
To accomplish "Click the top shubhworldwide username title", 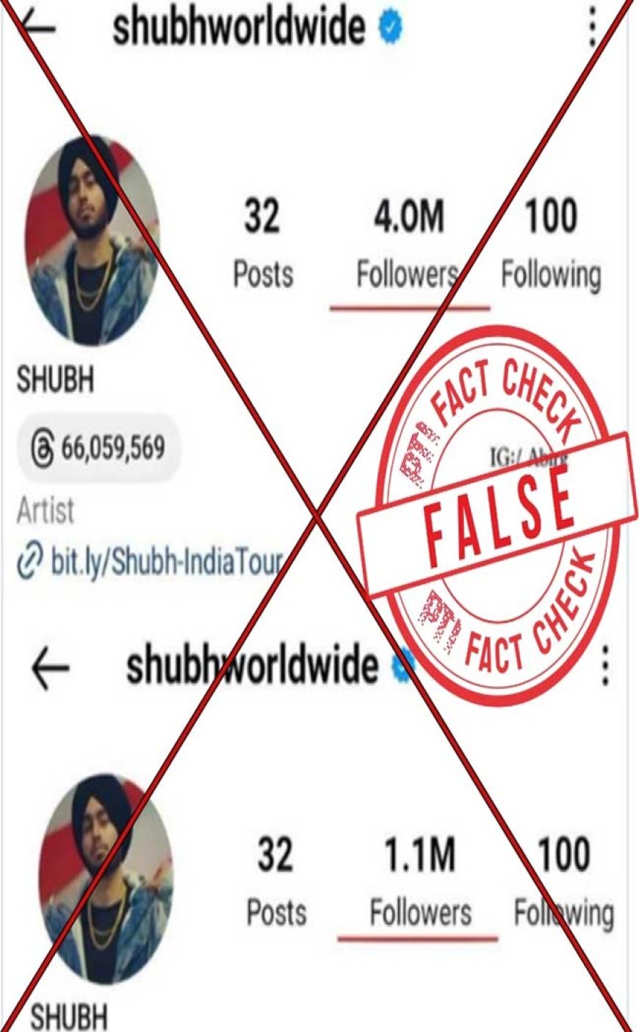I will (x=239, y=26).
